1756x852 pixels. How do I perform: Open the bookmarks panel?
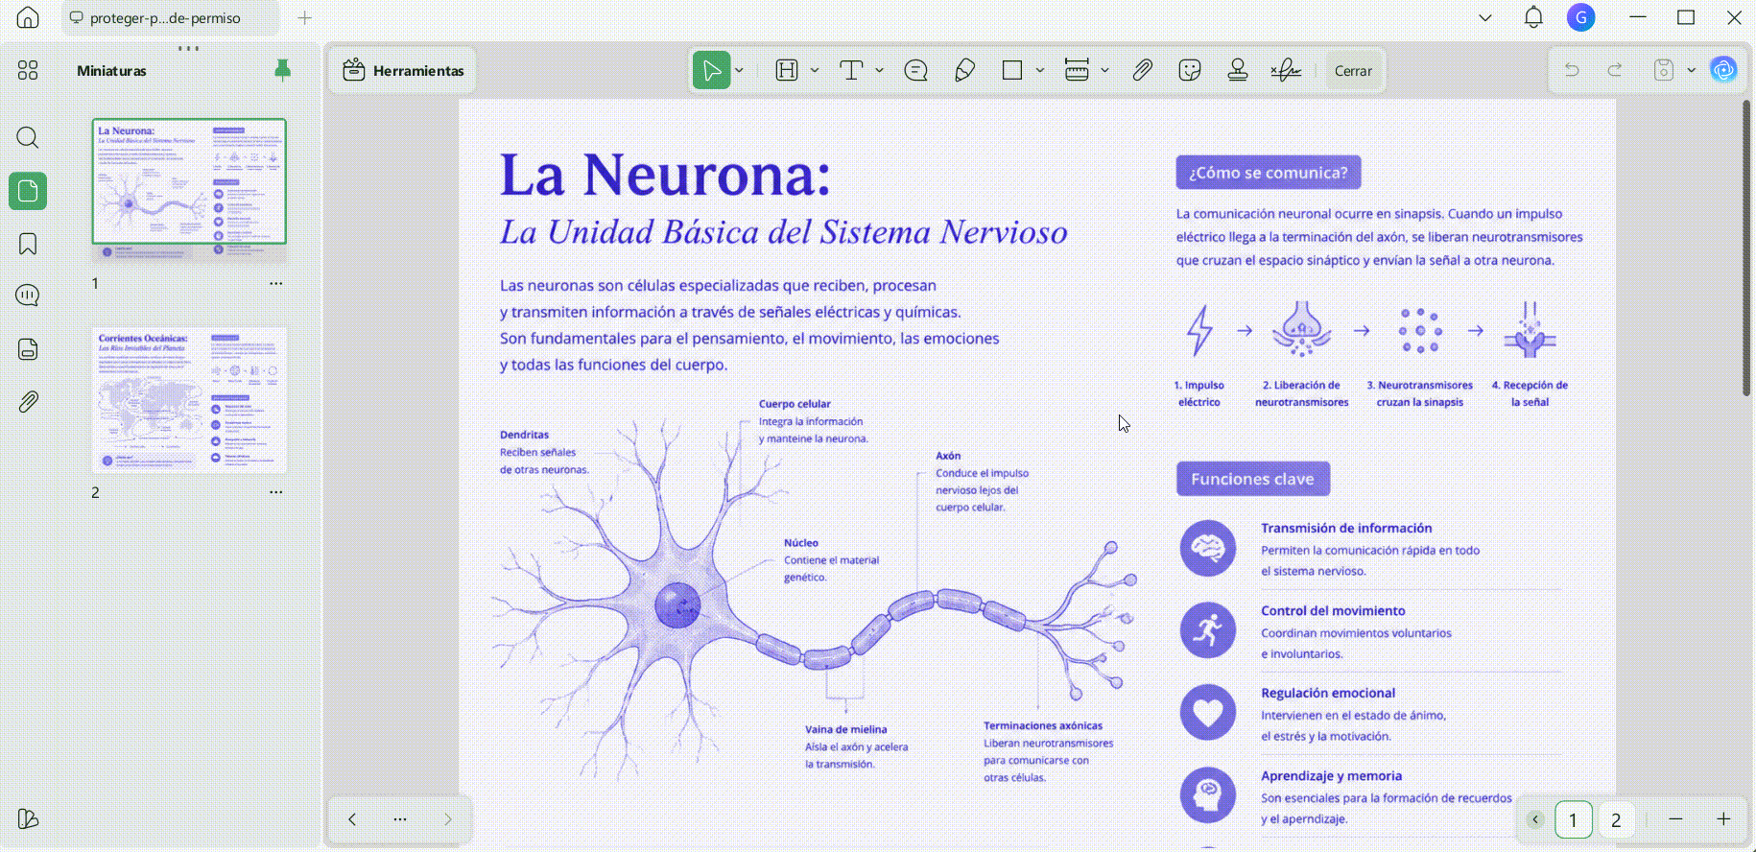tap(28, 244)
